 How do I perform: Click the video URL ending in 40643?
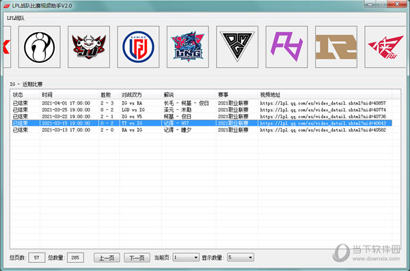click(x=323, y=123)
